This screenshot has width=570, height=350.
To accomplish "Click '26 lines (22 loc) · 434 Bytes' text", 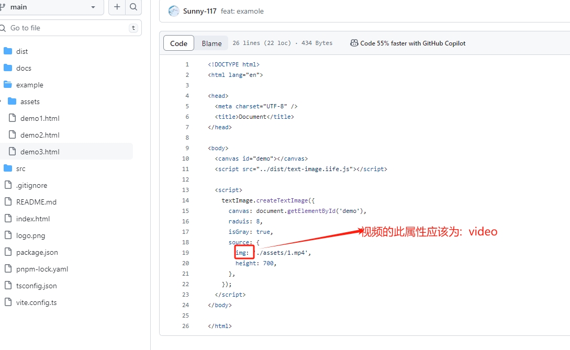I will pos(283,43).
